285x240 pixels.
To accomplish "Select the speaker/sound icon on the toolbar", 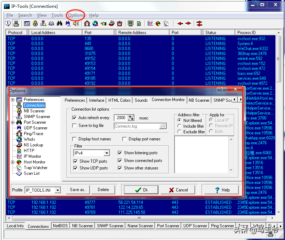I will click(x=75, y=23).
